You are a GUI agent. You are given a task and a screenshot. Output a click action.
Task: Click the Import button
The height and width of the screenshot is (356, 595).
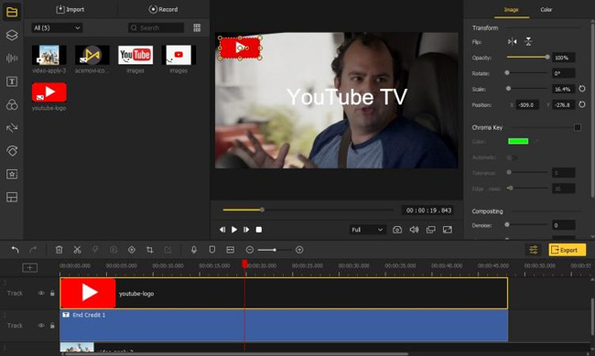click(x=70, y=9)
